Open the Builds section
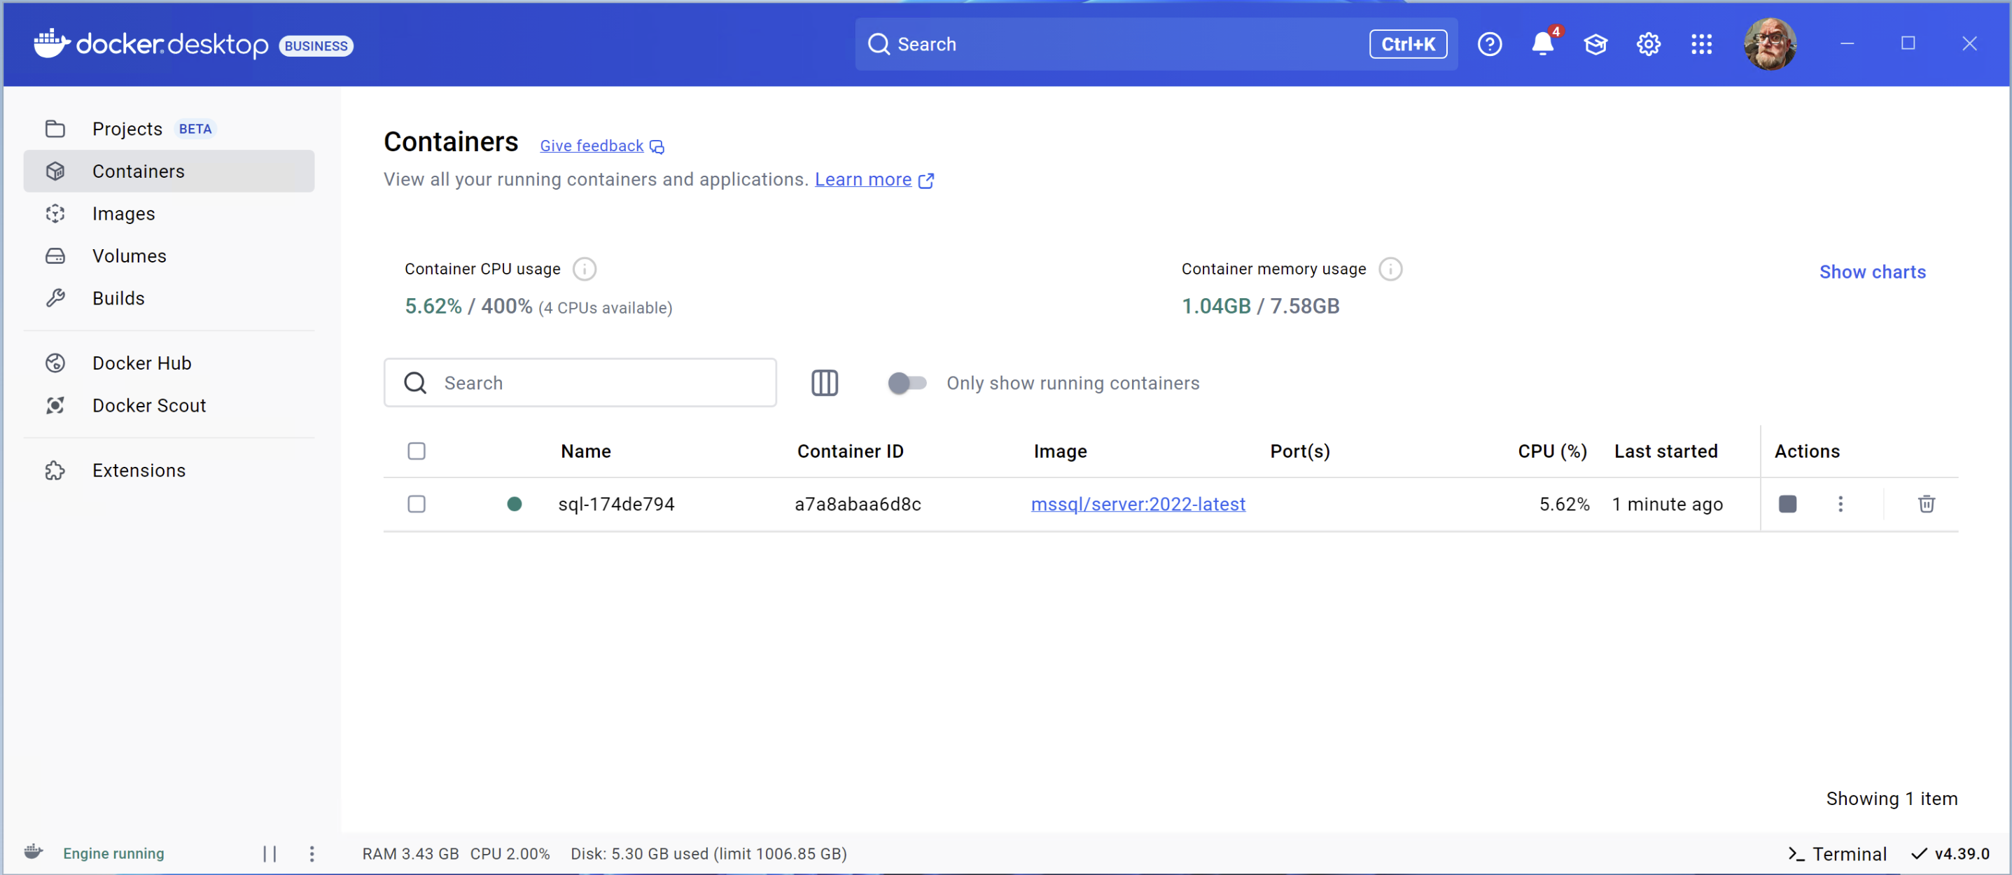Viewport: 2012px width, 875px height. coord(169,297)
